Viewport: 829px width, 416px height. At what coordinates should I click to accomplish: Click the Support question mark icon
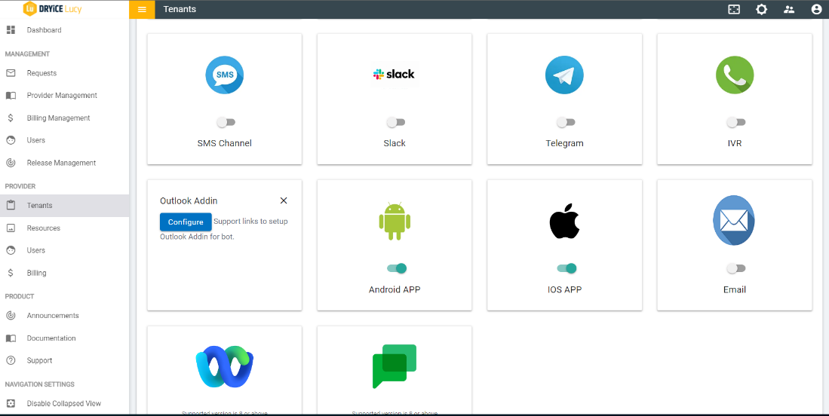tap(11, 360)
